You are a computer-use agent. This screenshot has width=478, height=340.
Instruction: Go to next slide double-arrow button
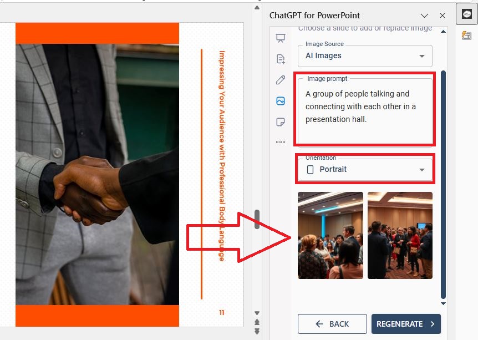tap(257, 332)
